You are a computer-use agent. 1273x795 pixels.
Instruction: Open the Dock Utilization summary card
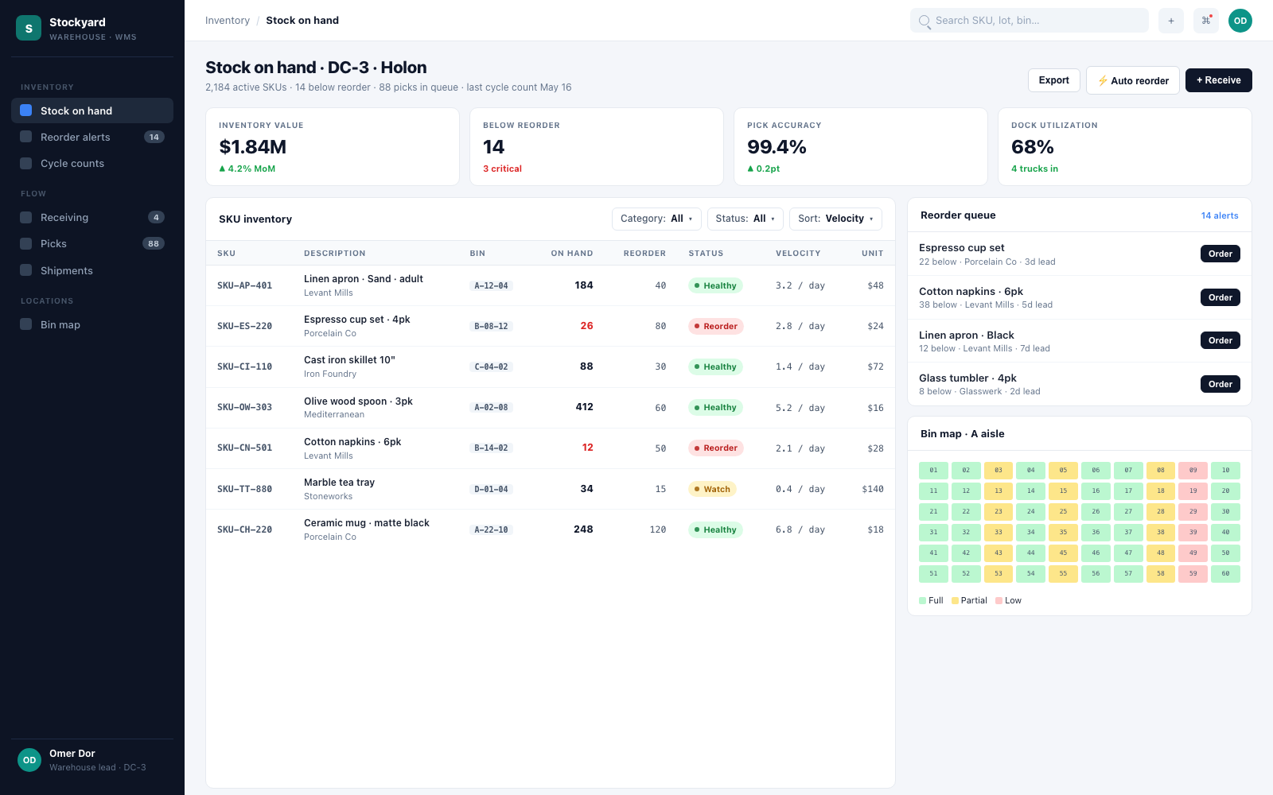(x=1125, y=147)
